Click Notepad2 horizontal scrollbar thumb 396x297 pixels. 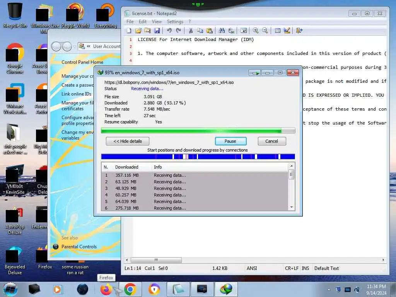coord(156,260)
